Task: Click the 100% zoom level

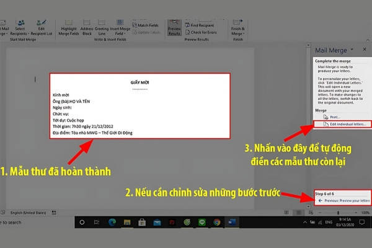Action: point(365,213)
